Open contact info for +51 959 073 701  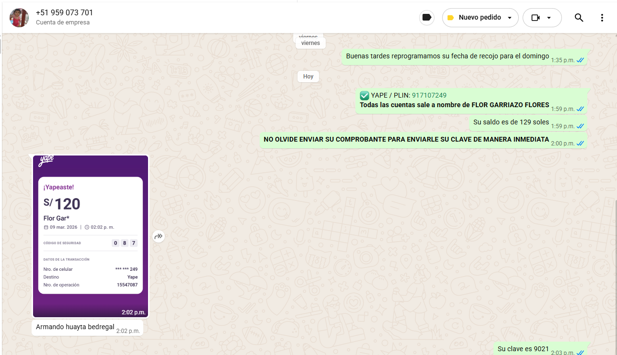coord(64,13)
